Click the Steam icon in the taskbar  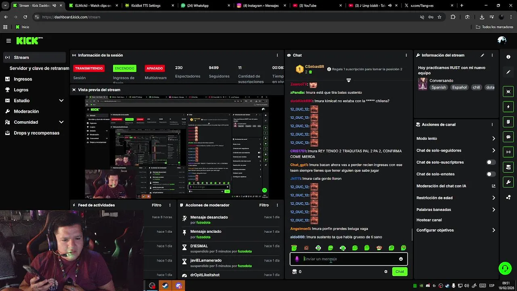[165, 286]
